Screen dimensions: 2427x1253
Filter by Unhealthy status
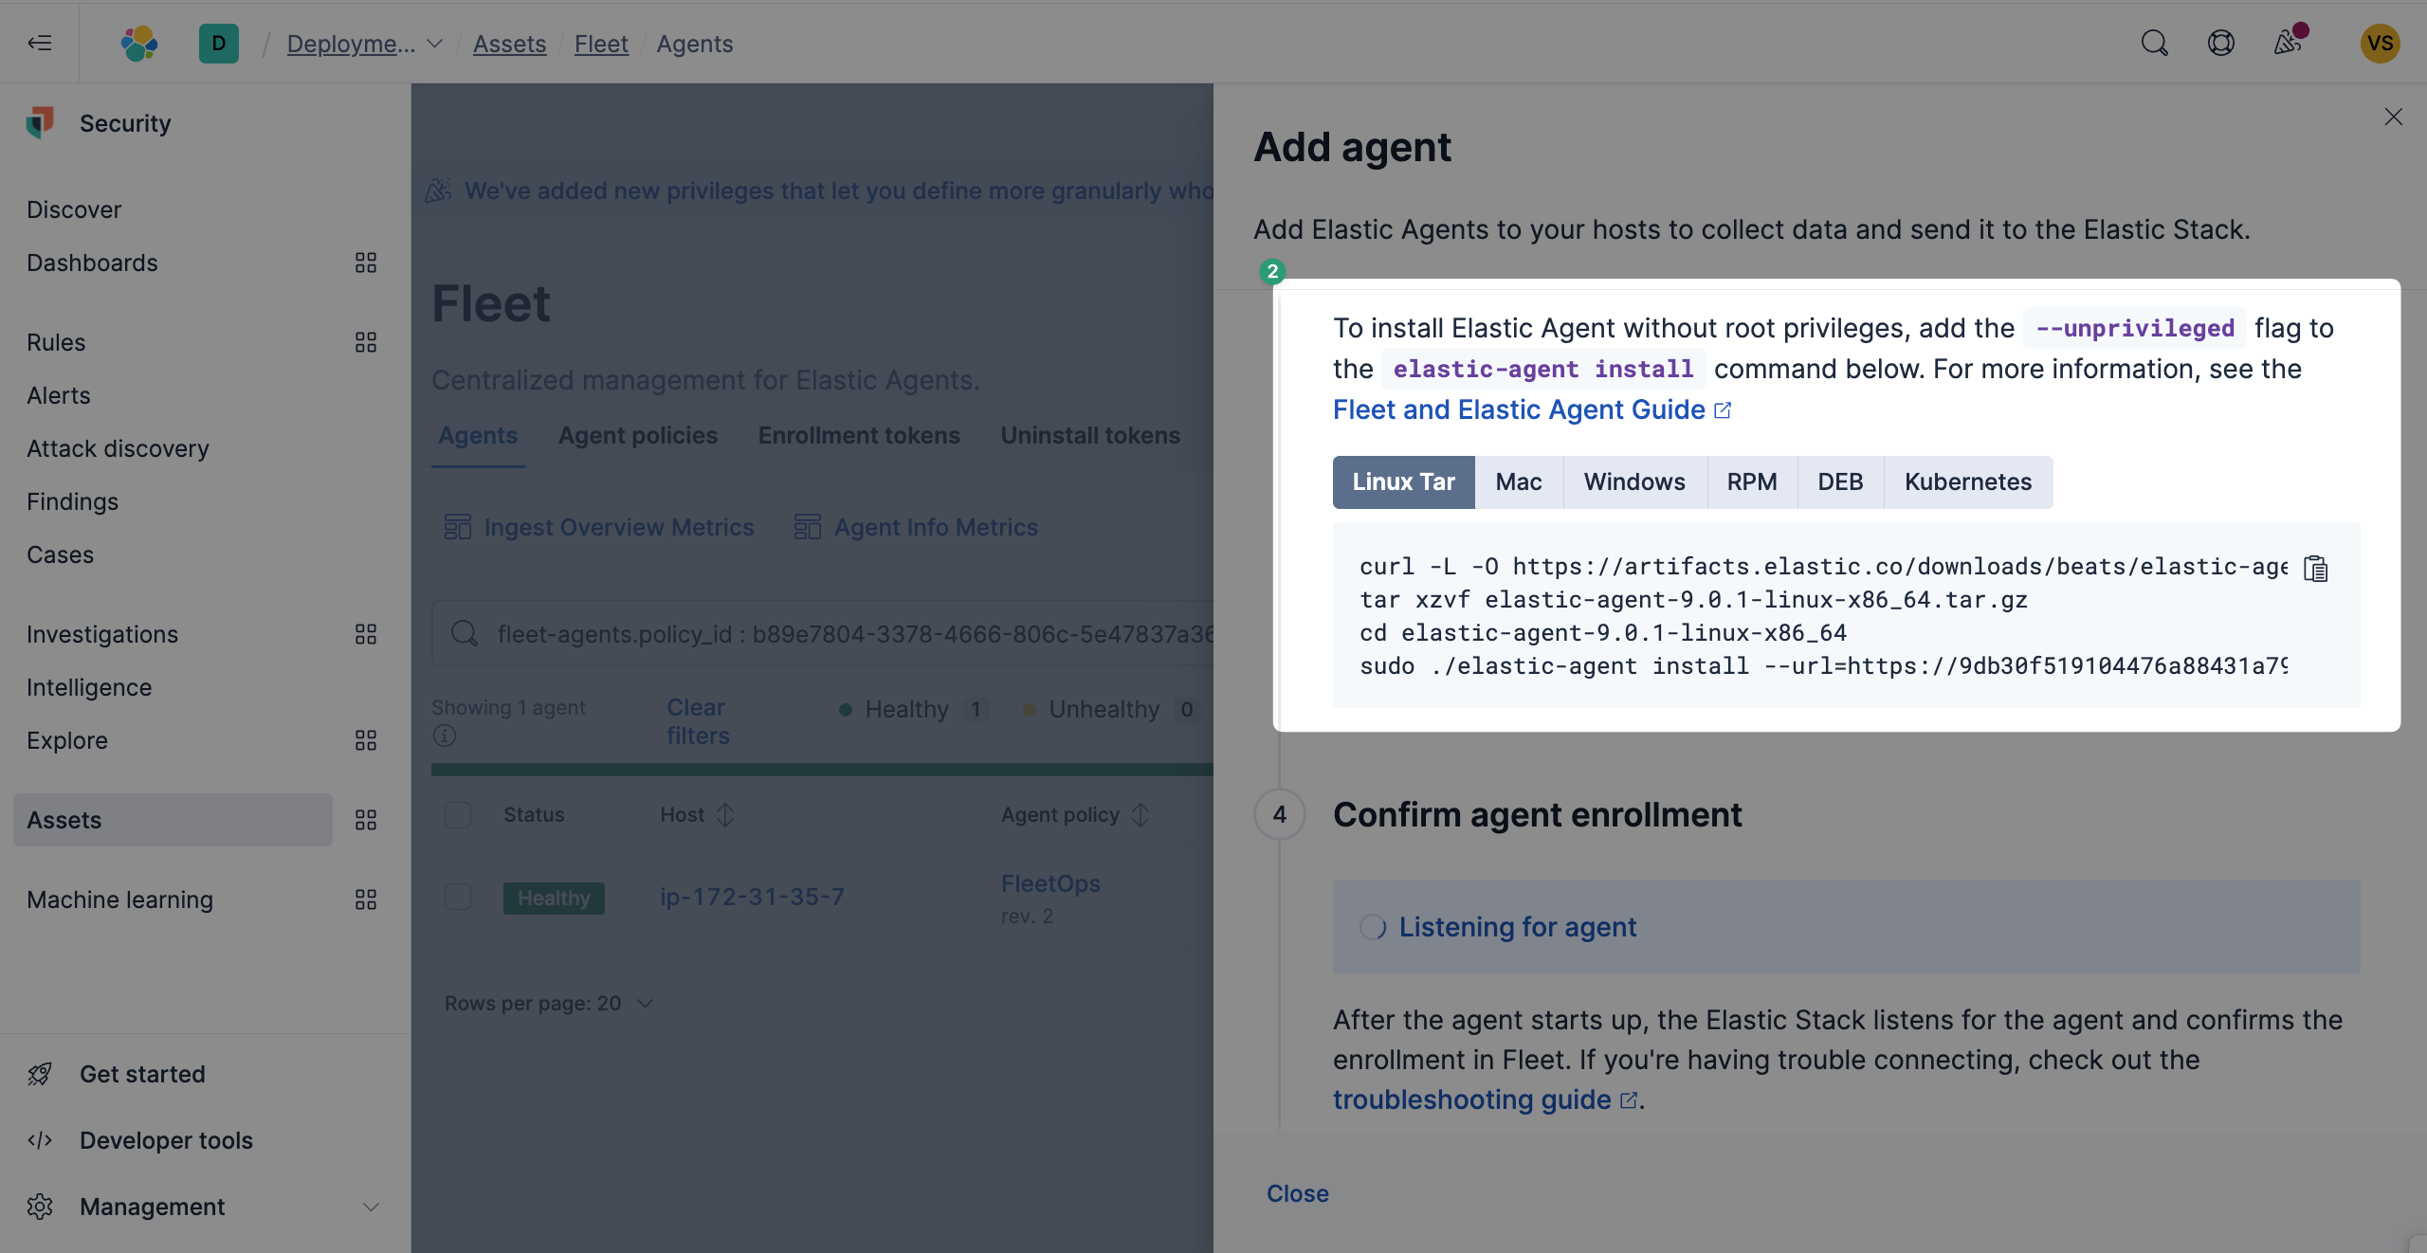[1110, 709]
